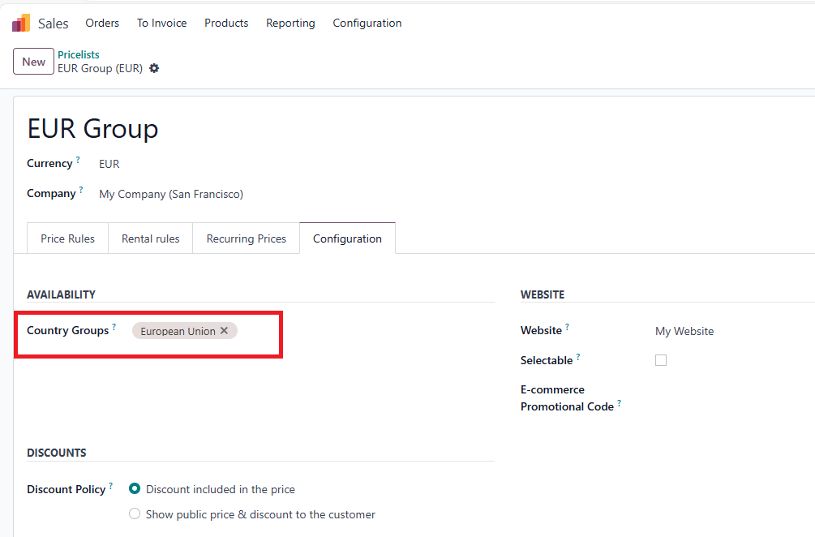Click the help icon beside Discount Policy
The width and height of the screenshot is (815, 537).
pos(111,487)
